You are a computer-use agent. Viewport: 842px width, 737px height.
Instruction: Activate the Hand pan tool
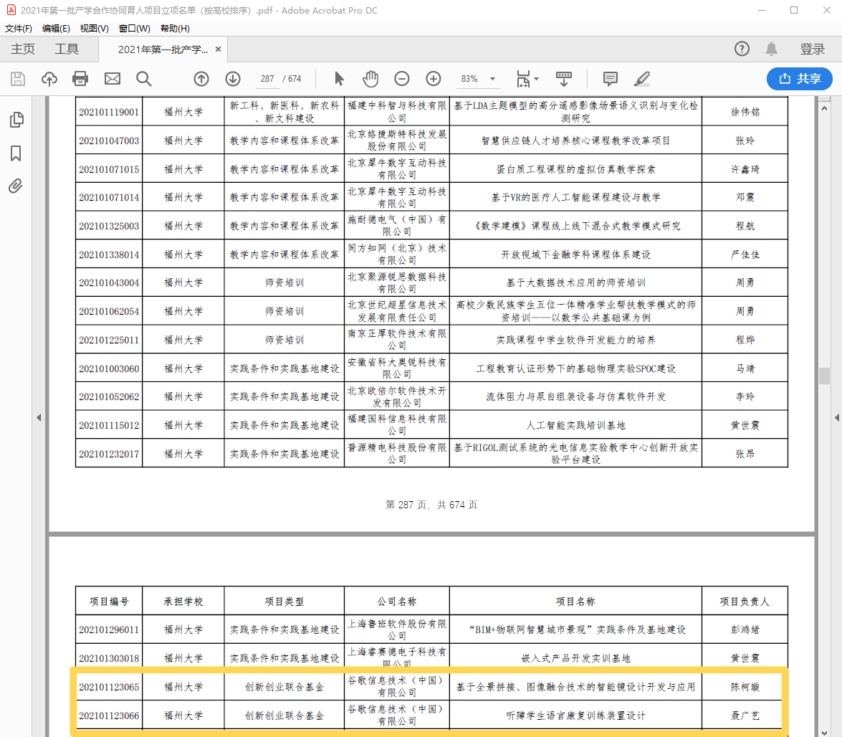tap(370, 79)
